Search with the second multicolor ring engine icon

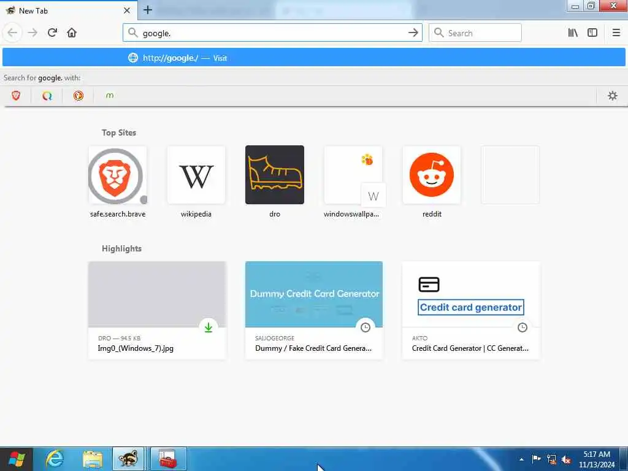[47, 96]
